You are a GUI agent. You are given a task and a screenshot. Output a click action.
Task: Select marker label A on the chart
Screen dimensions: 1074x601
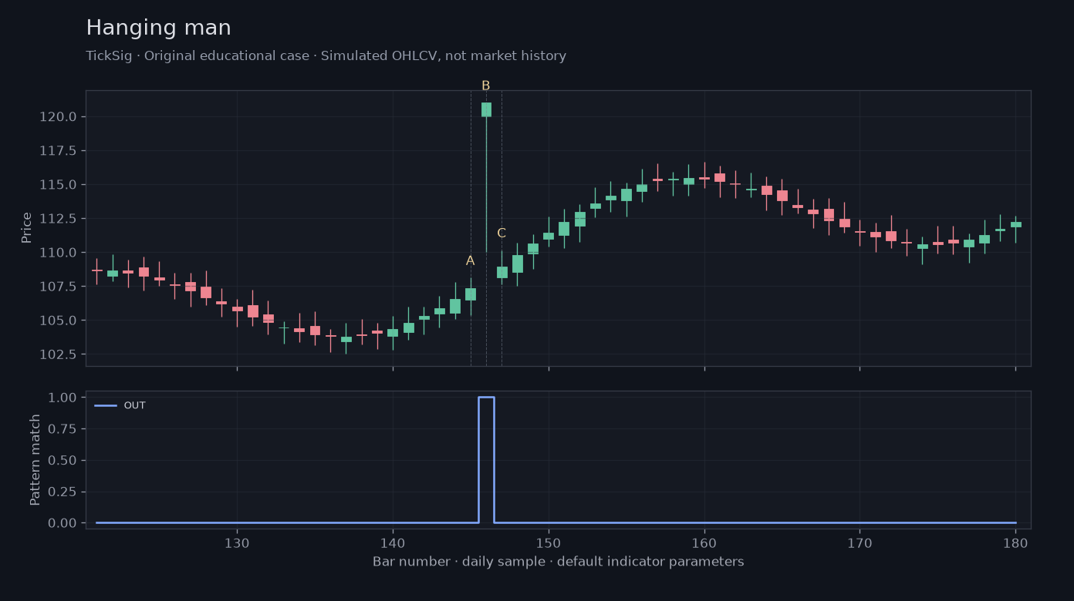tap(470, 261)
